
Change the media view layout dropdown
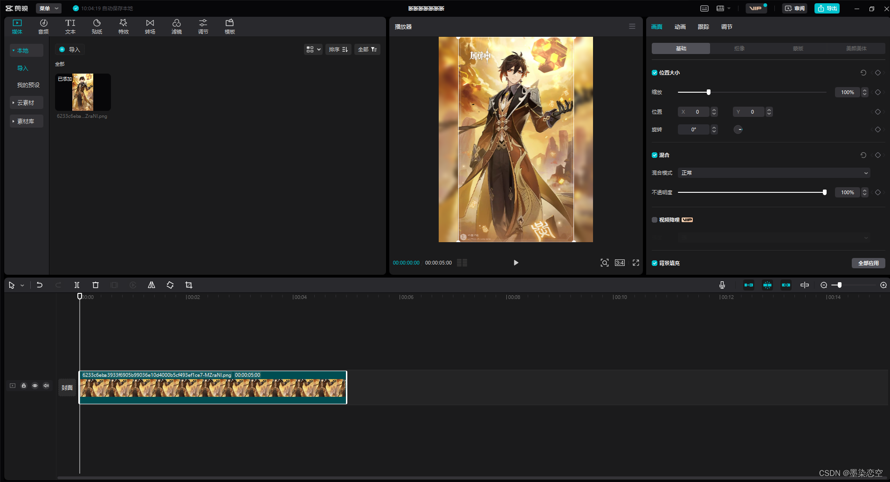point(313,49)
